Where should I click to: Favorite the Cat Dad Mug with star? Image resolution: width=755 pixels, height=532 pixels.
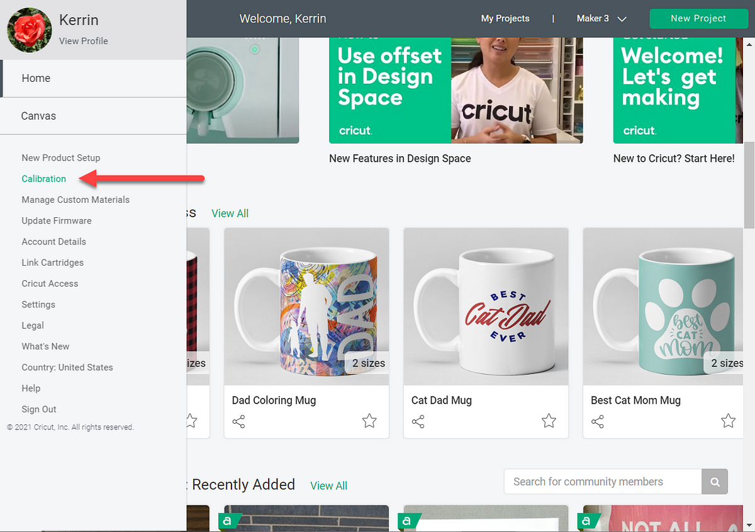(549, 421)
